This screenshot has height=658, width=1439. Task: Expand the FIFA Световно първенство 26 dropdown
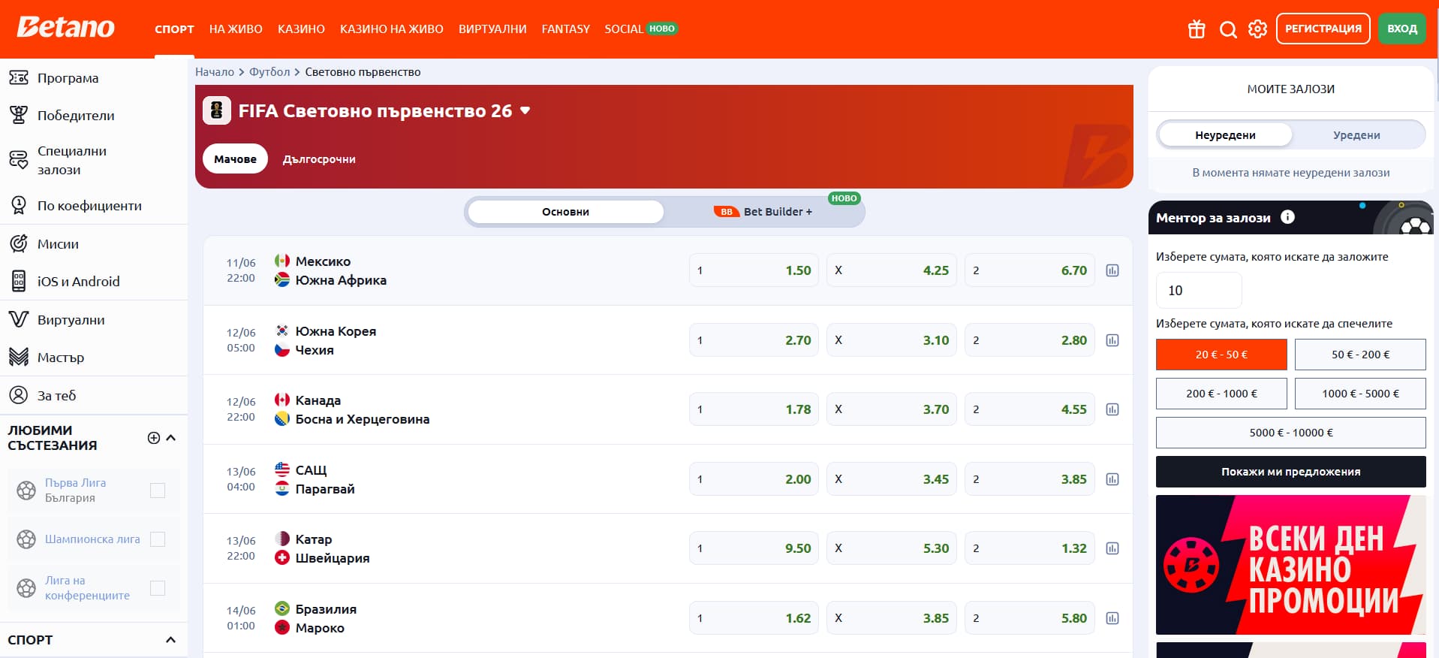[525, 110]
